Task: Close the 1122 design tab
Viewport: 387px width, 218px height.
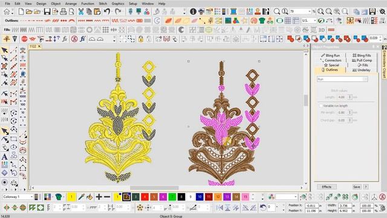Action: point(39,46)
